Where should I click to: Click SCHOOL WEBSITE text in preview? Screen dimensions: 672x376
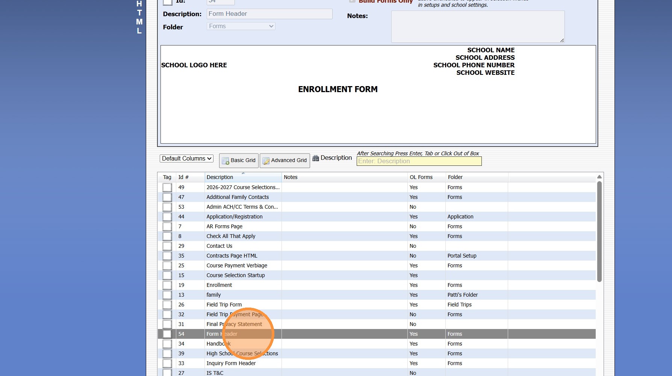pos(486,73)
